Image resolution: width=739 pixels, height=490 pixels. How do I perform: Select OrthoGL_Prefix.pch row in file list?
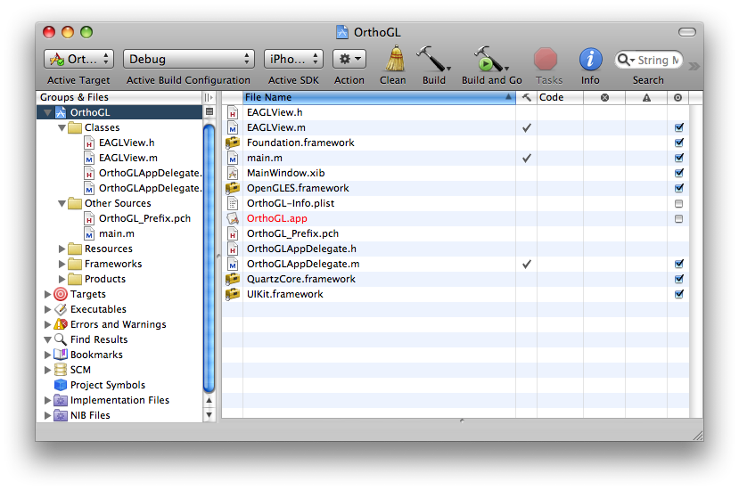(456, 233)
